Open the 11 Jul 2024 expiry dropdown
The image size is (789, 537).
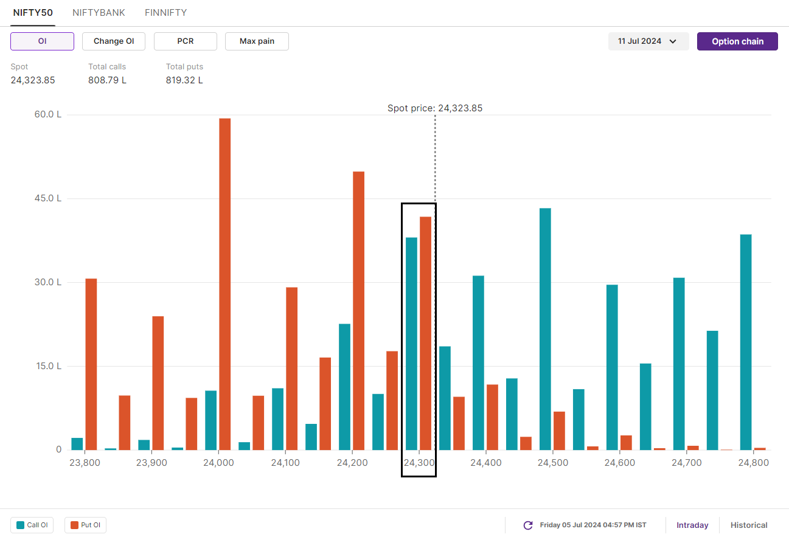click(x=648, y=41)
